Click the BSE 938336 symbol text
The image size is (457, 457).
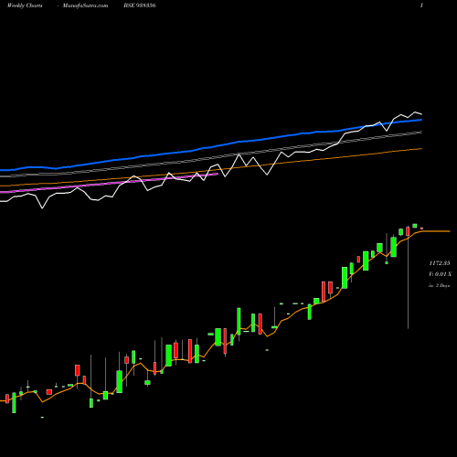[140, 5]
